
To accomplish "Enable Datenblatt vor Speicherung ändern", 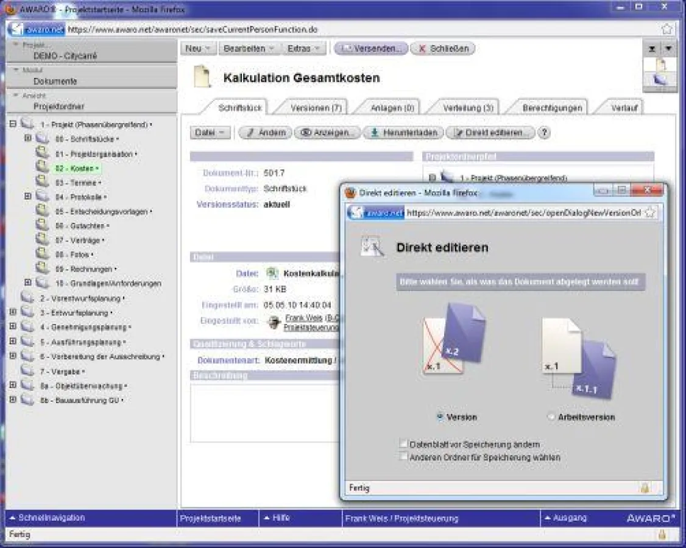I will [404, 444].
